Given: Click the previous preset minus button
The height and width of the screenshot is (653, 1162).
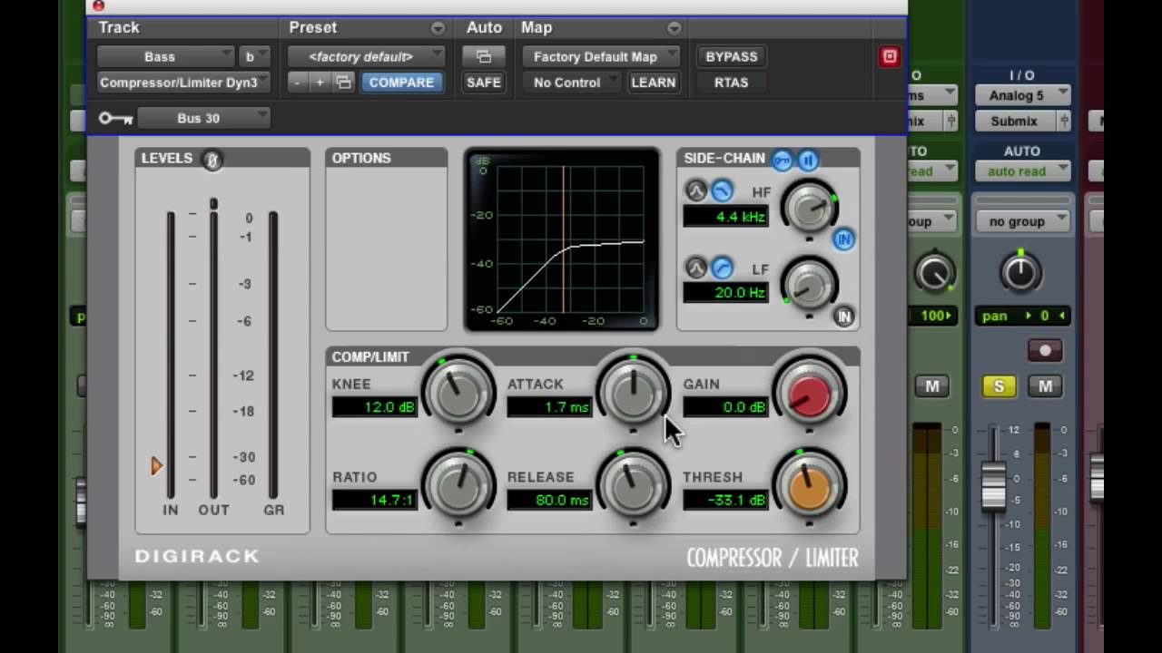Looking at the screenshot, I should (297, 83).
